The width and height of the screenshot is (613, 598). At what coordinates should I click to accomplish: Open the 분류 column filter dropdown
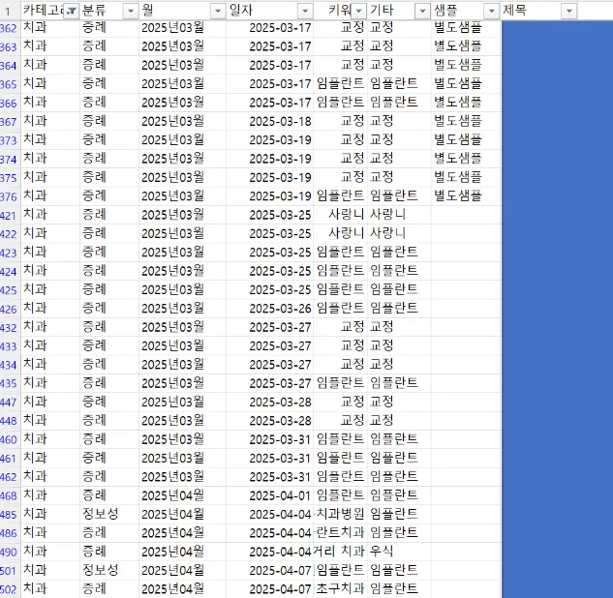click(x=131, y=12)
